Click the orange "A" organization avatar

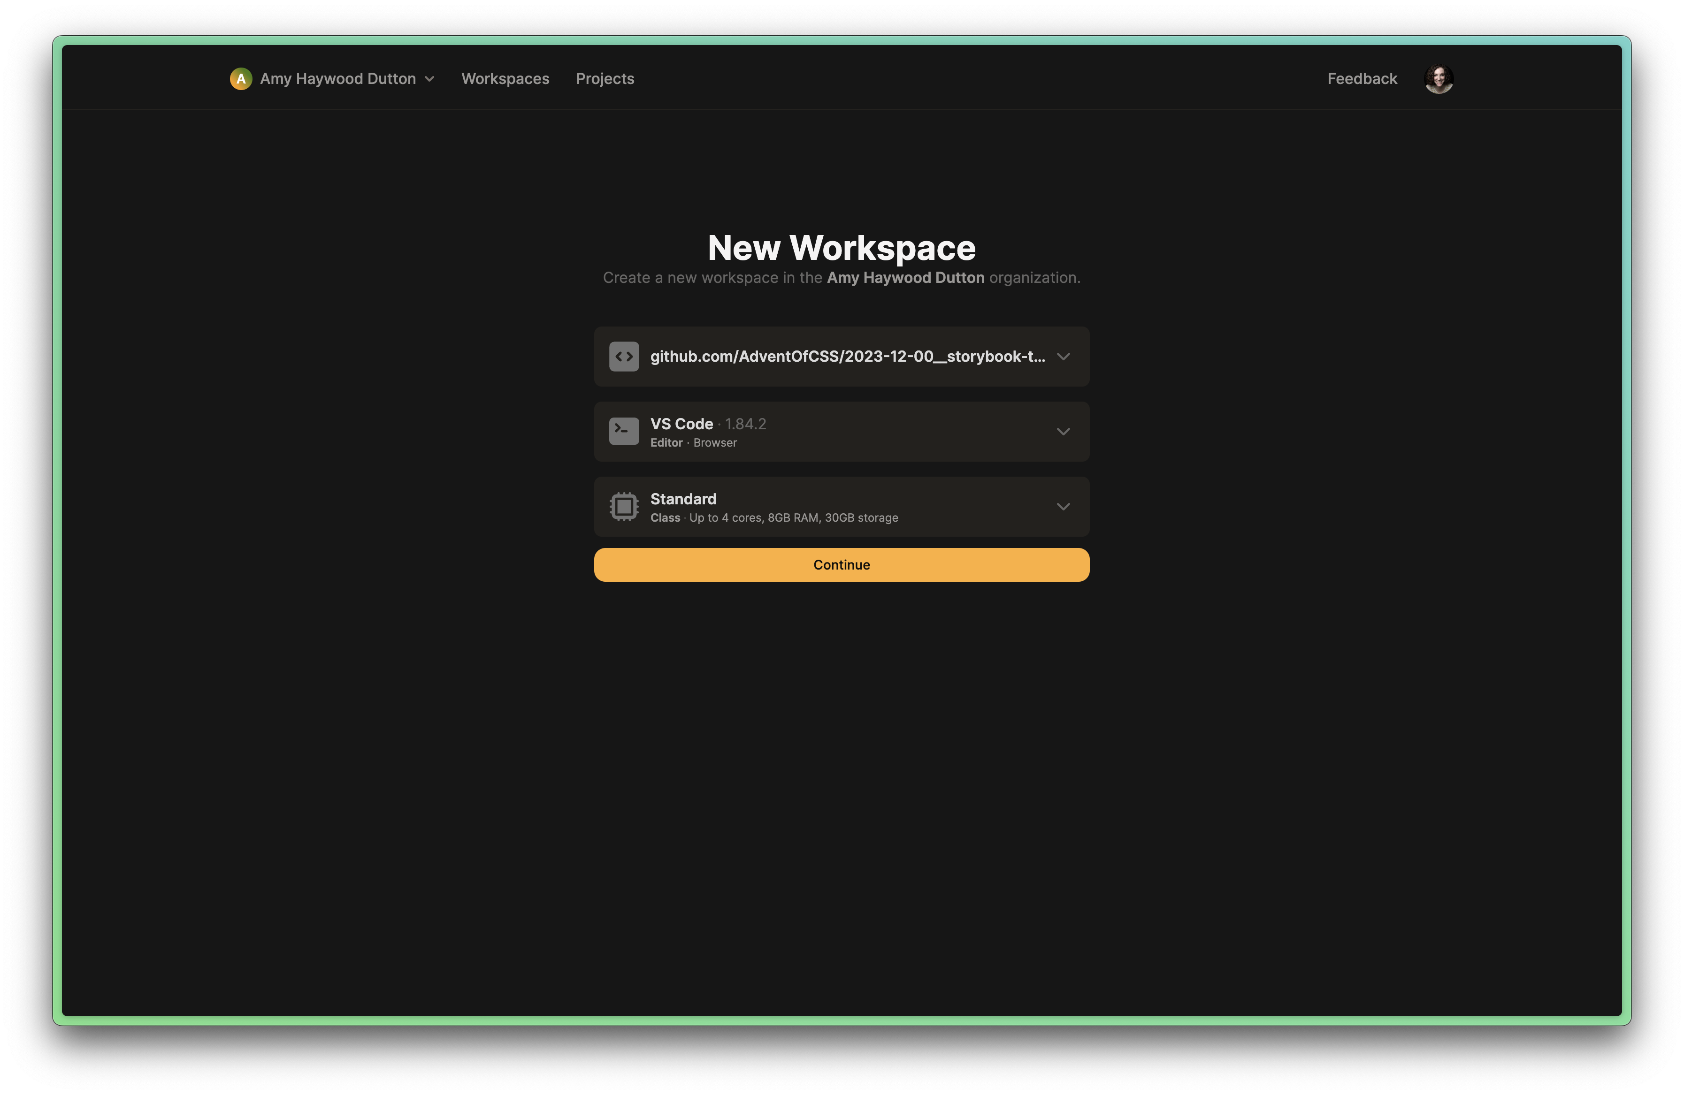click(241, 78)
